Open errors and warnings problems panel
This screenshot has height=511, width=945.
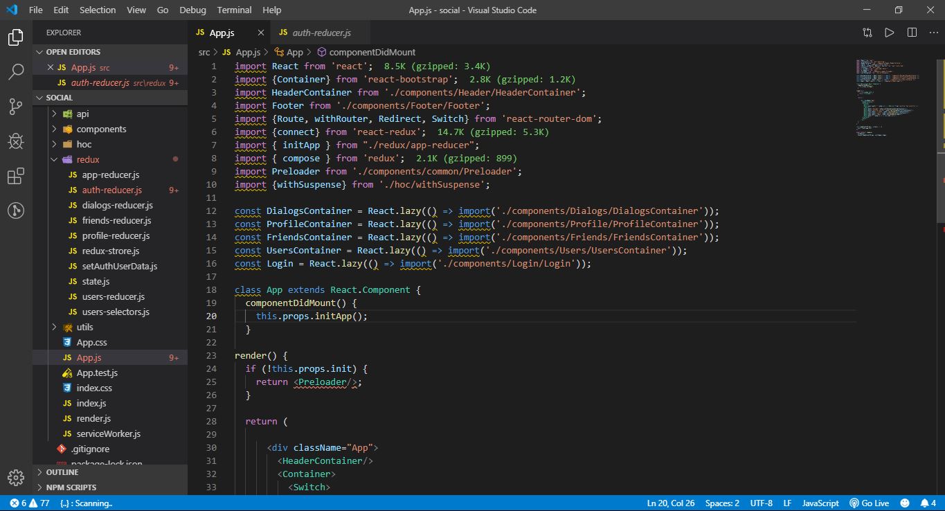pyautogui.click(x=29, y=503)
